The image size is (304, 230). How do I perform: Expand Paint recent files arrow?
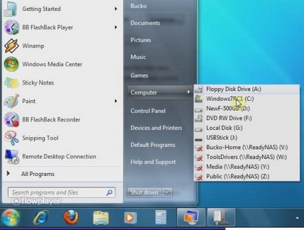(x=116, y=101)
